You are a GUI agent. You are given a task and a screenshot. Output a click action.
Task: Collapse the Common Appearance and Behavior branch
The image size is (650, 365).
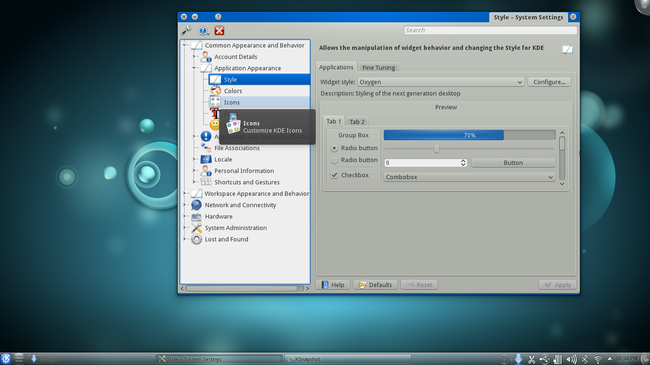tap(185, 45)
